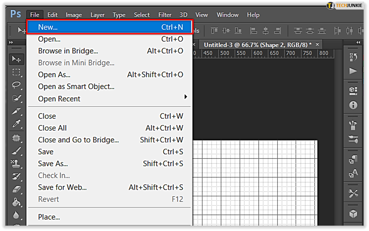Select the History Brush tool
This screenshot has width=369, height=231.
tap(16, 176)
